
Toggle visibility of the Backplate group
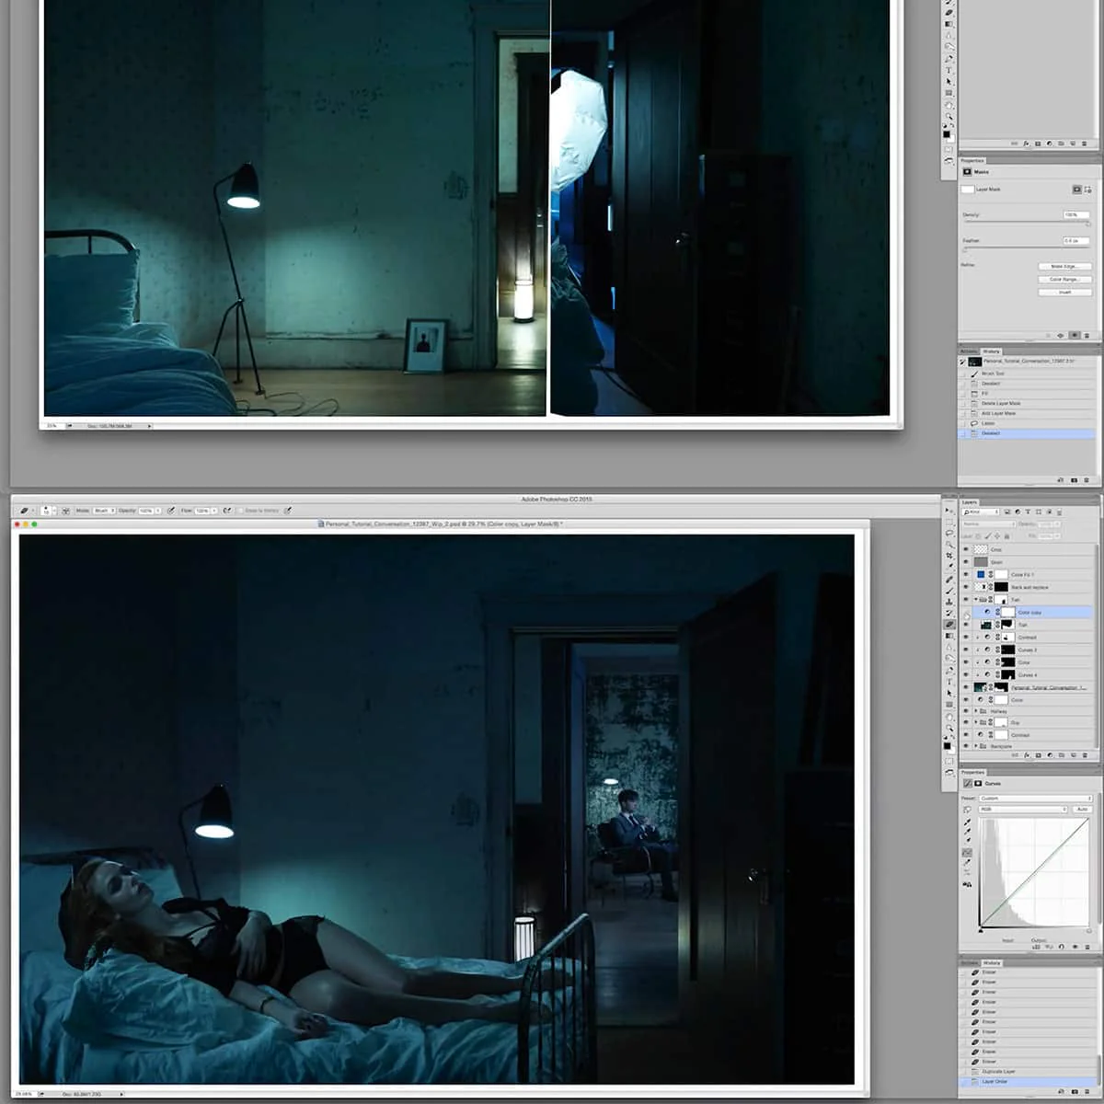click(966, 746)
